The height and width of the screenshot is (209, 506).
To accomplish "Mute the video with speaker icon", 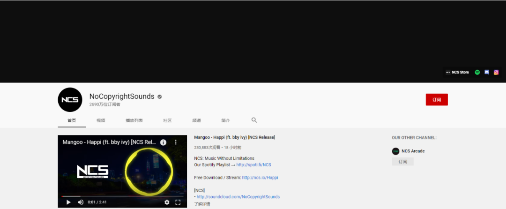I will coord(81,202).
